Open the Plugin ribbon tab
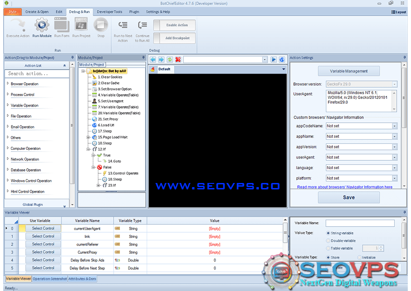This screenshot has height=291, width=411. tap(134, 12)
